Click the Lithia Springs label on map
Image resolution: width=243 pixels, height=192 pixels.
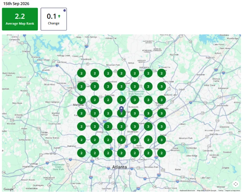click(x=50, y=154)
